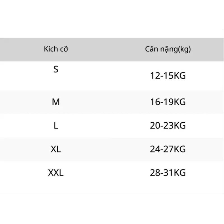224x224 pixels.
Task: Select the size M cell
Action: click(x=56, y=102)
